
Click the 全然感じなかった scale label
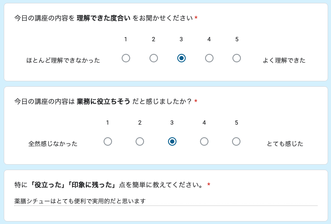pos(53,144)
